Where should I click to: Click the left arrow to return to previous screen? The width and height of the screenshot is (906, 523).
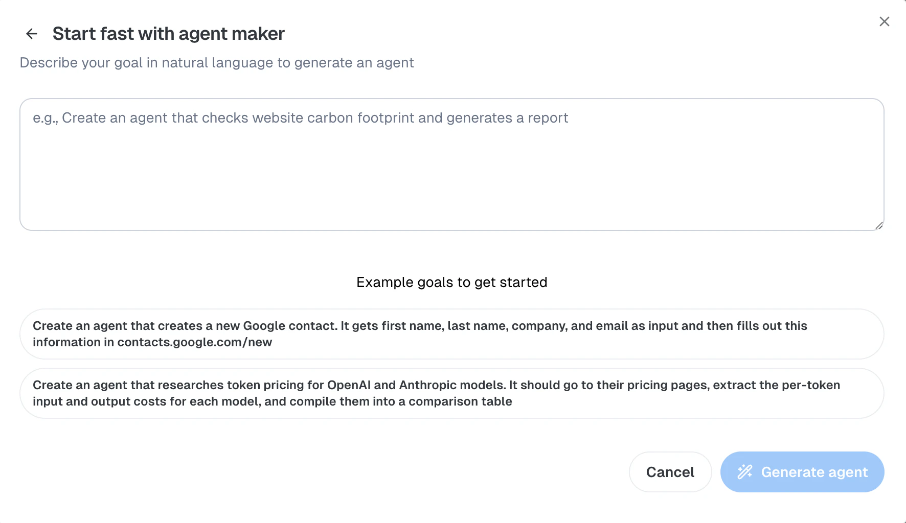pyautogui.click(x=32, y=34)
